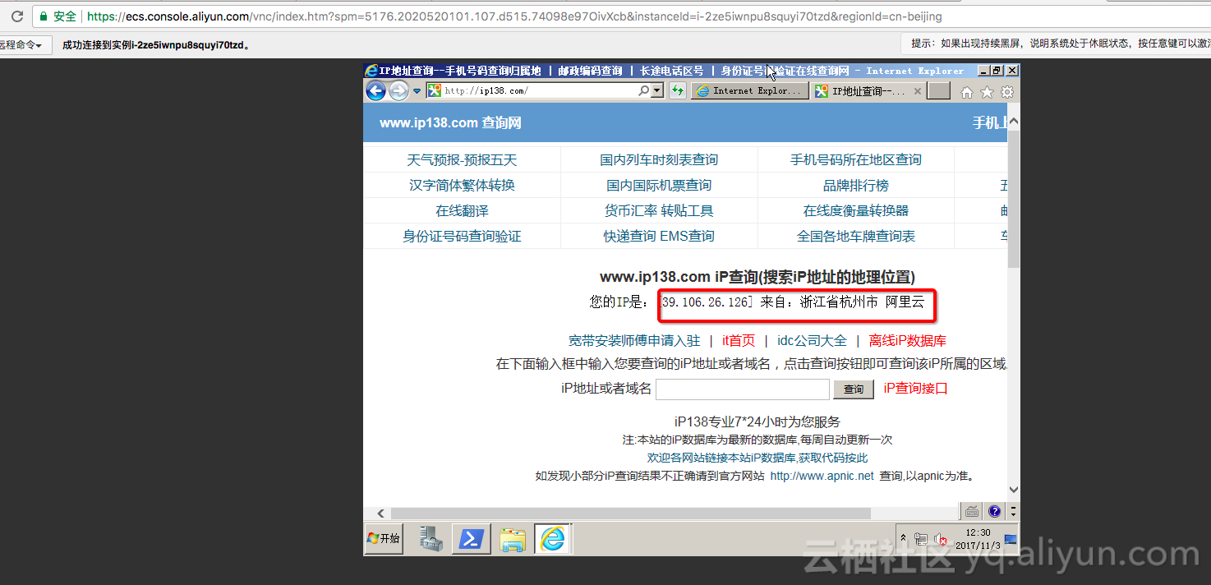This screenshot has height=585, width=1211.
Task: Click the www.ip138.com 查询网 header title
Action: click(x=450, y=123)
